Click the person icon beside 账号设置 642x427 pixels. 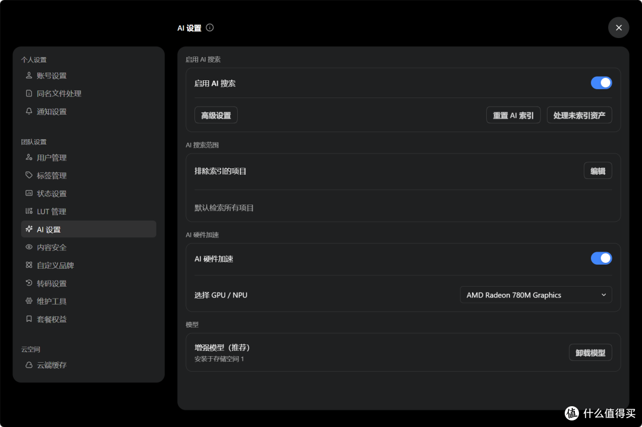[x=29, y=76]
